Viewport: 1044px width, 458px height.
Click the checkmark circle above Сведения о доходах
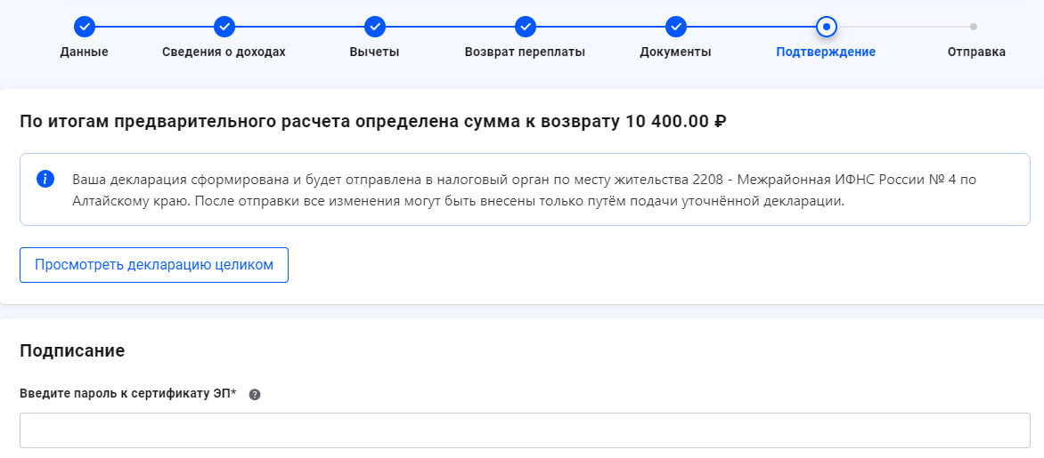point(224,27)
